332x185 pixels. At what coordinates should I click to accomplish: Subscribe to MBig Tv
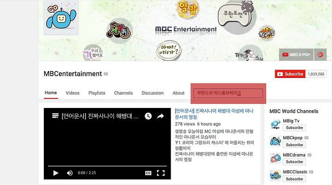pyautogui.click(x=294, y=128)
